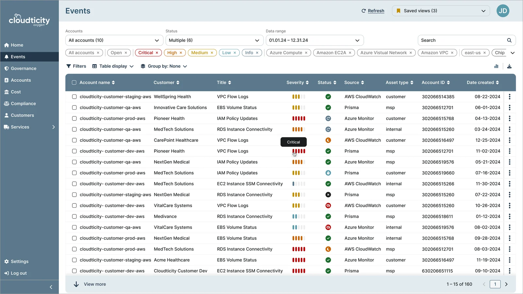Select the CarePoint Healthcare row checkbox
Viewport: 523px width, 294px height.
[x=74, y=140]
